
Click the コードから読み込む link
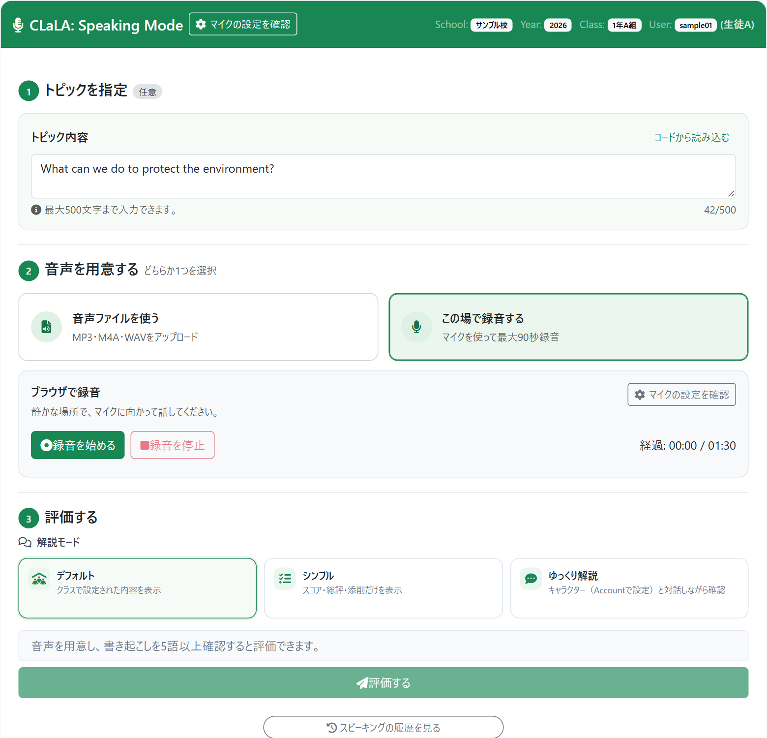(692, 137)
